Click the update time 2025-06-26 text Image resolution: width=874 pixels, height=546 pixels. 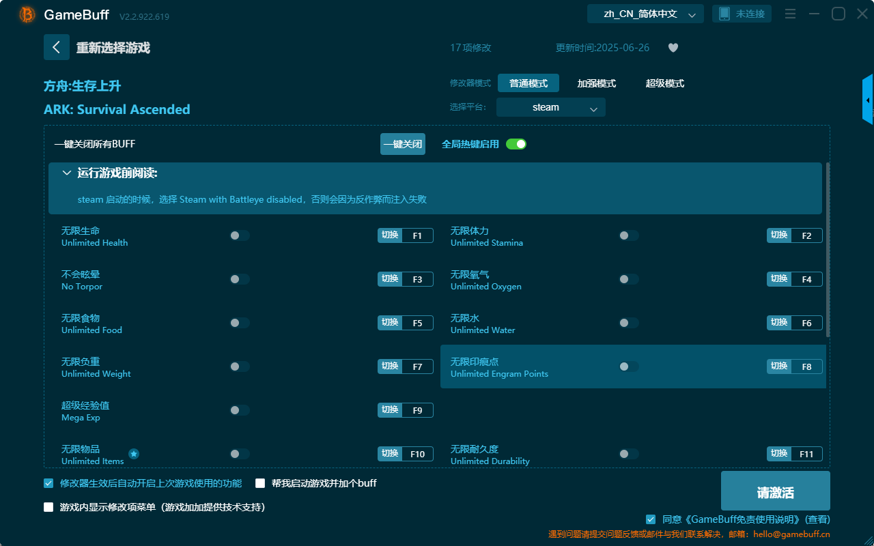click(x=603, y=48)
